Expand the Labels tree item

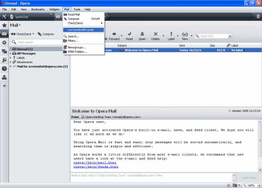pos(11,58)
